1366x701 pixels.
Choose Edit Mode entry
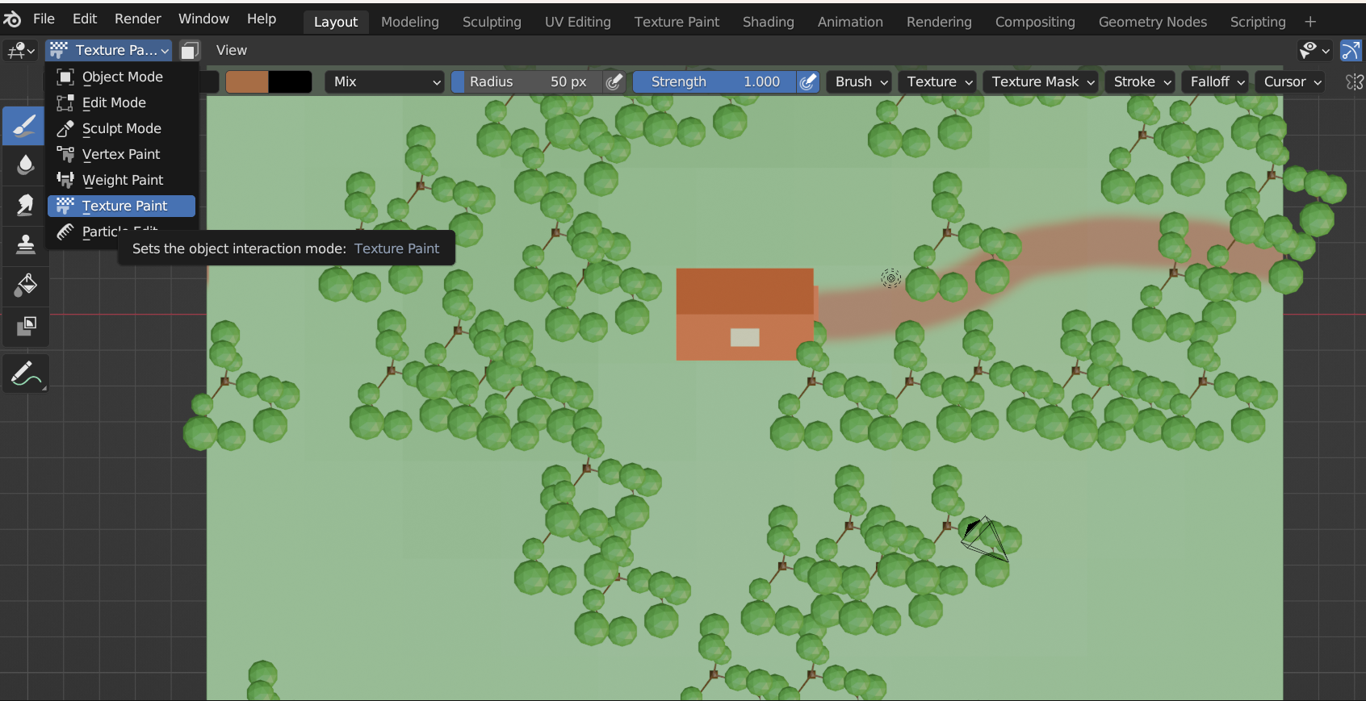(121, 102)
